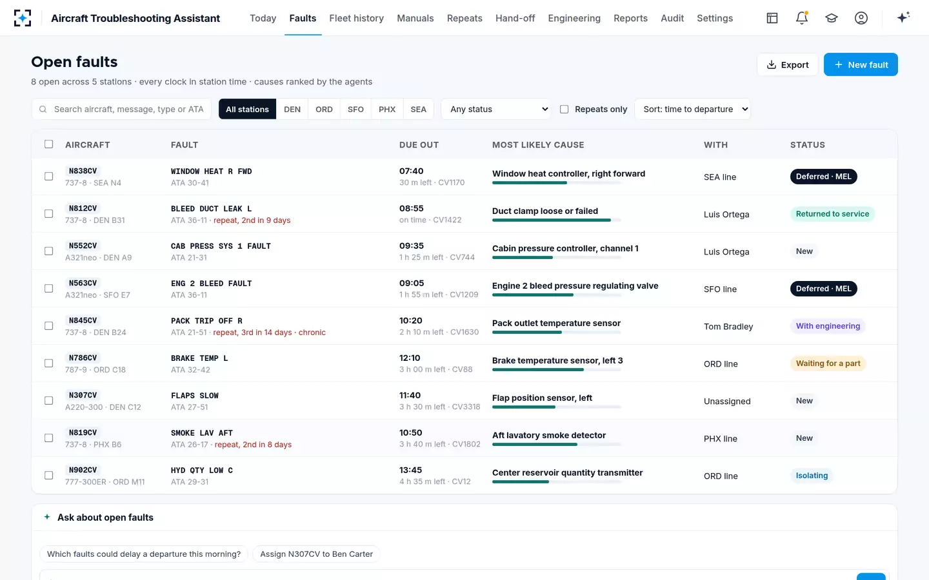Click the confidence bar under Duct clamp cause

point(556,220)
